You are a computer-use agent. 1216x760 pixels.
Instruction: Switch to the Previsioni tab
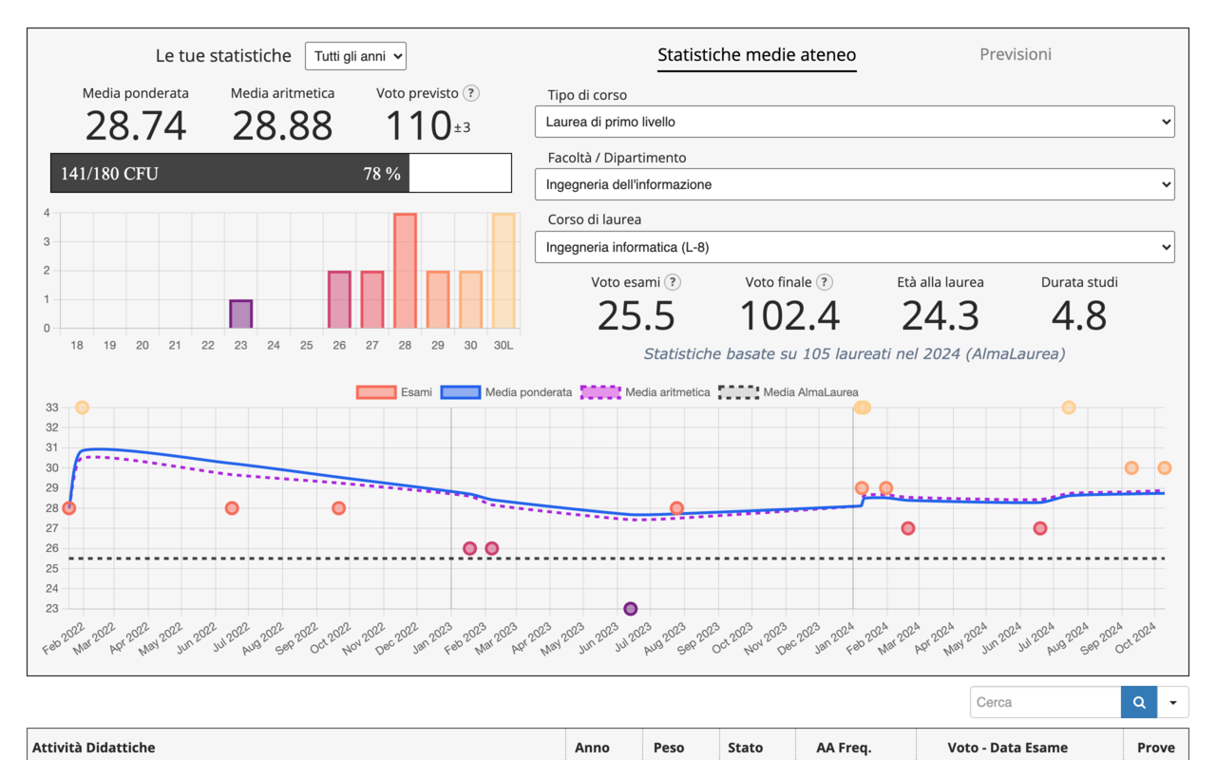pyautogui.click(x=1015, y=54)
